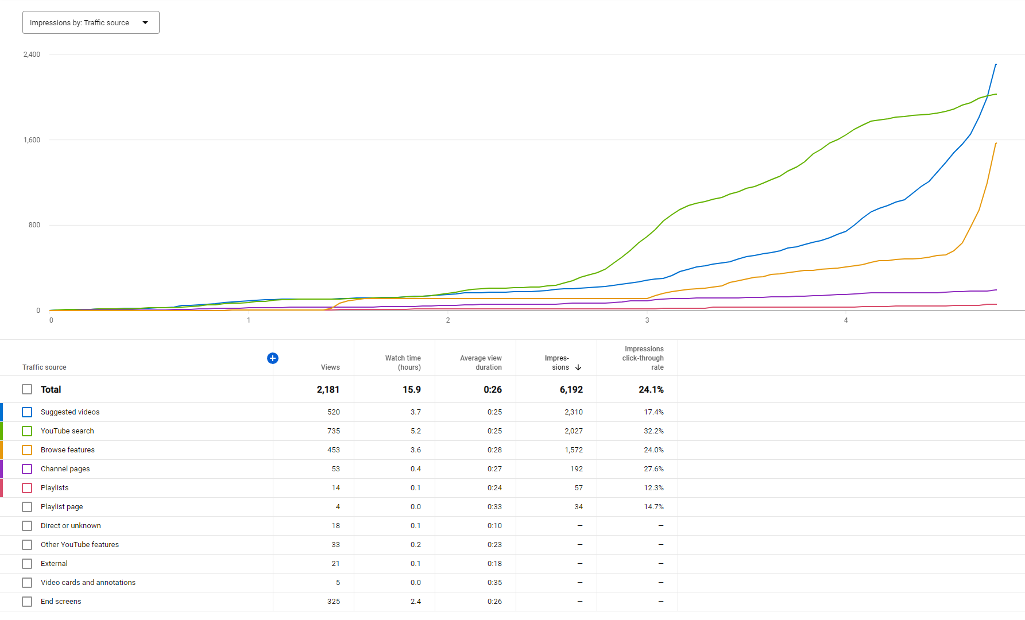1025x620 pixels.
Task: Click Impressions click-through rate header
Action: 643,358
